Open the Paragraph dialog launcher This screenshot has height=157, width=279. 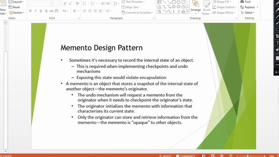tap(154, 18)
